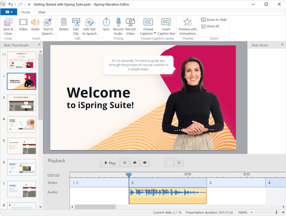Select slide 7 thumbnail
The image size is (286, 216).
point(22,189)
